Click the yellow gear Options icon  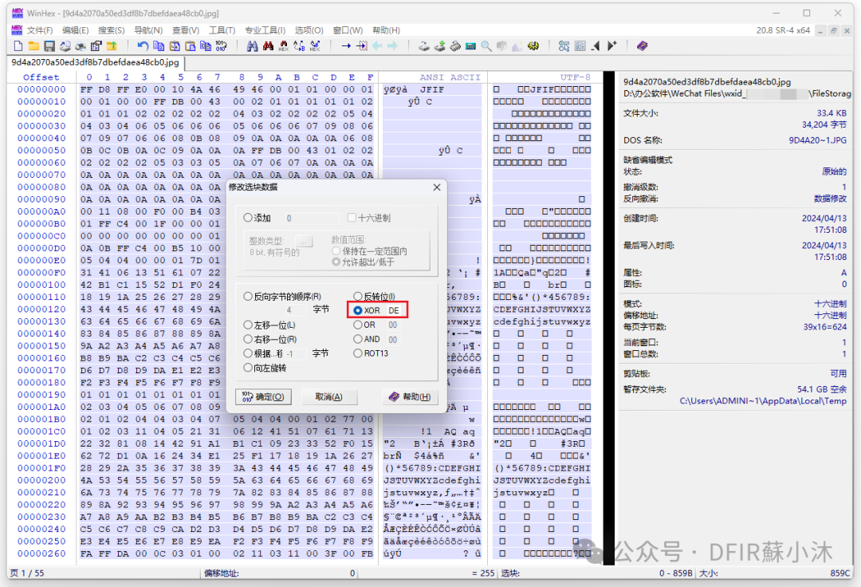click(x=533, y=46)
